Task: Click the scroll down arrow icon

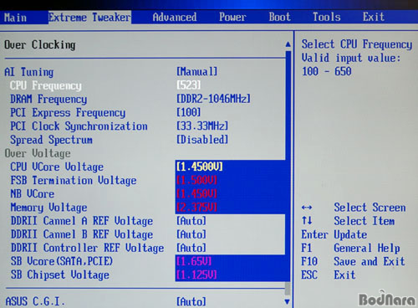Action: pos(288,301)
